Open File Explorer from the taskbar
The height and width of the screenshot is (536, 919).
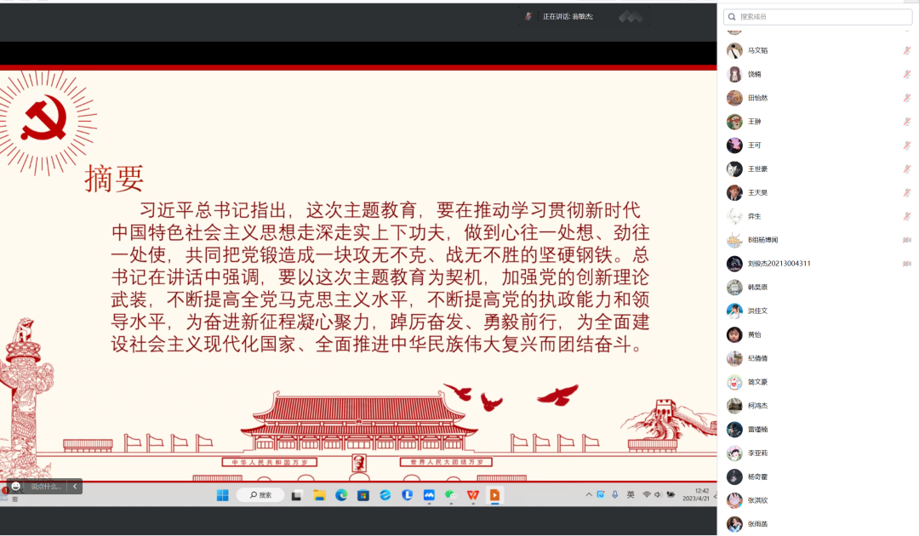[x=319, y=495]
